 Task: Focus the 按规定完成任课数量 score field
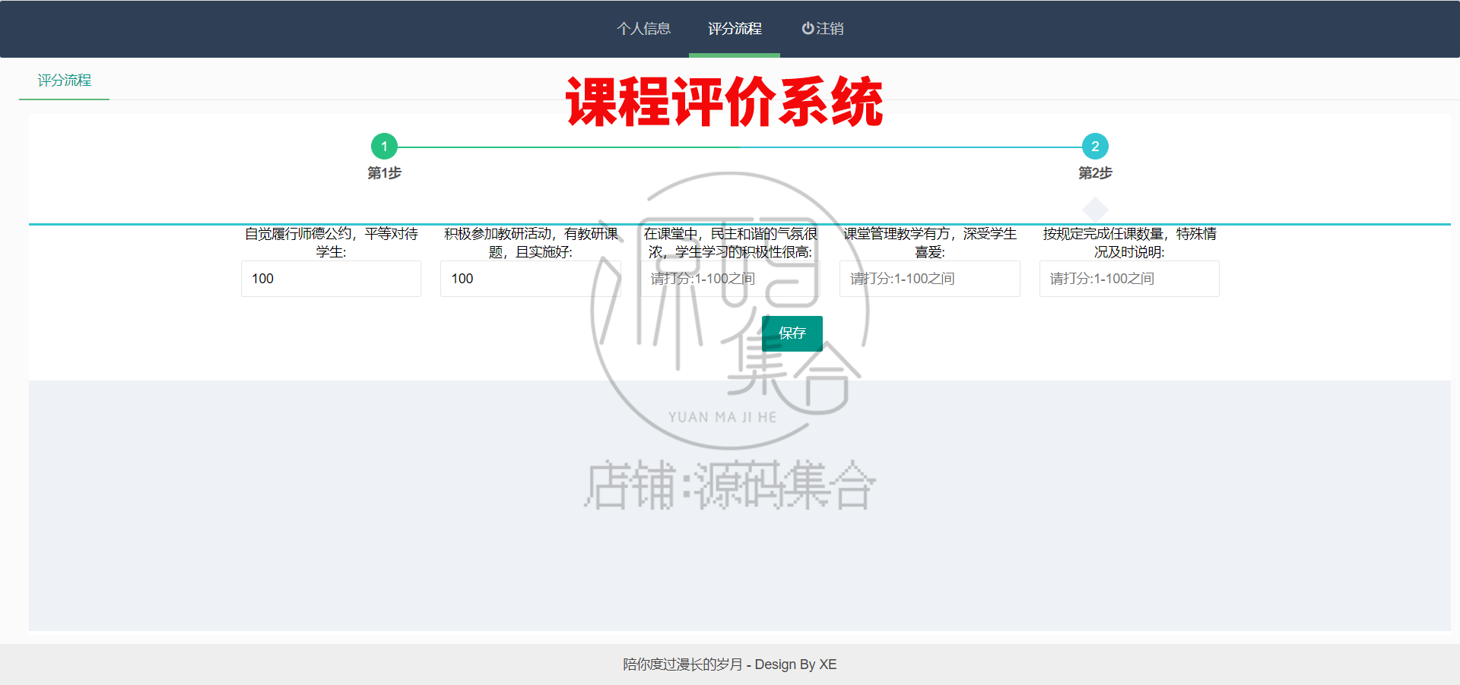coord(1129,279)
